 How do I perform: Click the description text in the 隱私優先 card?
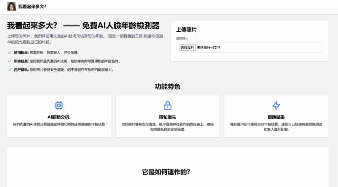pyautogui.click(x=168, y=127)
